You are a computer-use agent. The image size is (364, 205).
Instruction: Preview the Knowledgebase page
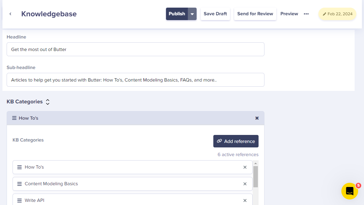click(289, 14)
